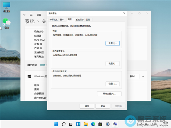Open the 硬件 tab

[62, 20]
